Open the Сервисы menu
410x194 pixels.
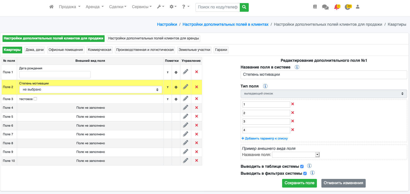coord(142,7)
